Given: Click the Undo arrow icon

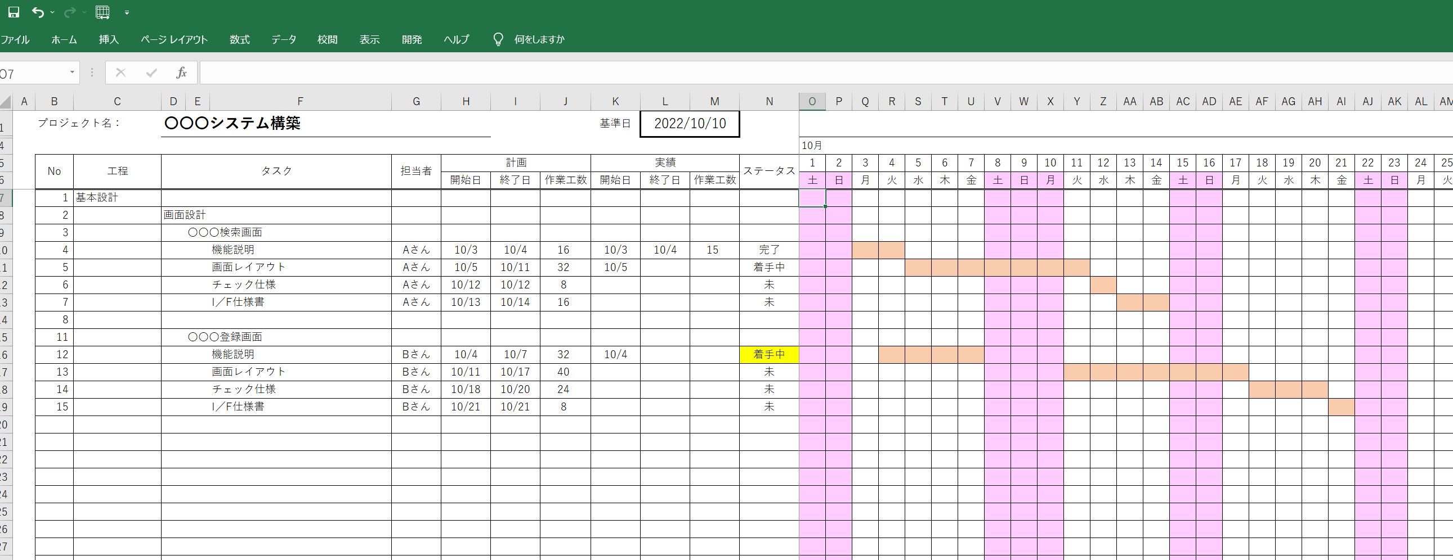Looking at the screenshot, I should click(37, 12).
